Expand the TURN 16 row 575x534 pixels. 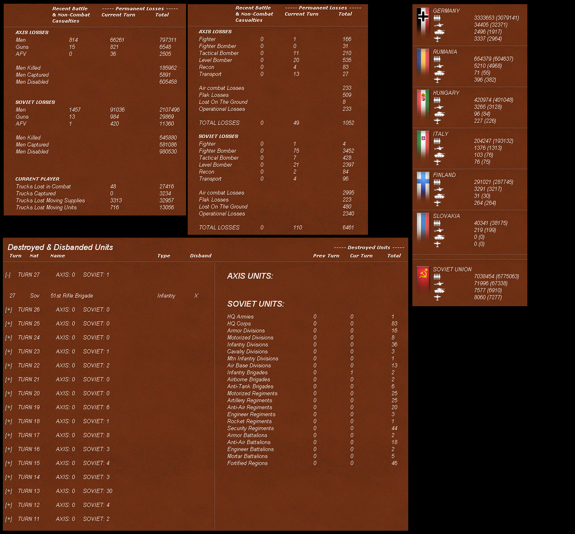click(9, 449)
